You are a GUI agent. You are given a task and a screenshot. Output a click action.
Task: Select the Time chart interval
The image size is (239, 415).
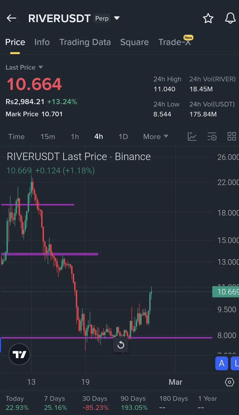(16, 137)
